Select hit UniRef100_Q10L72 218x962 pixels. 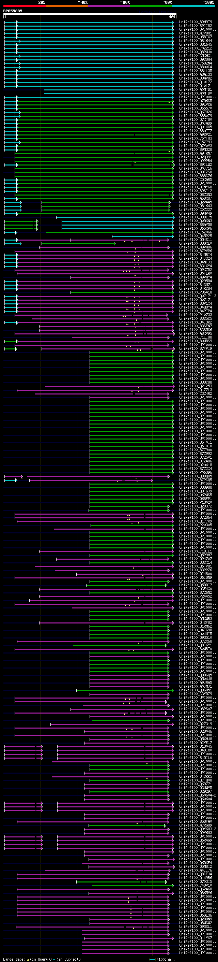[196, 82]
